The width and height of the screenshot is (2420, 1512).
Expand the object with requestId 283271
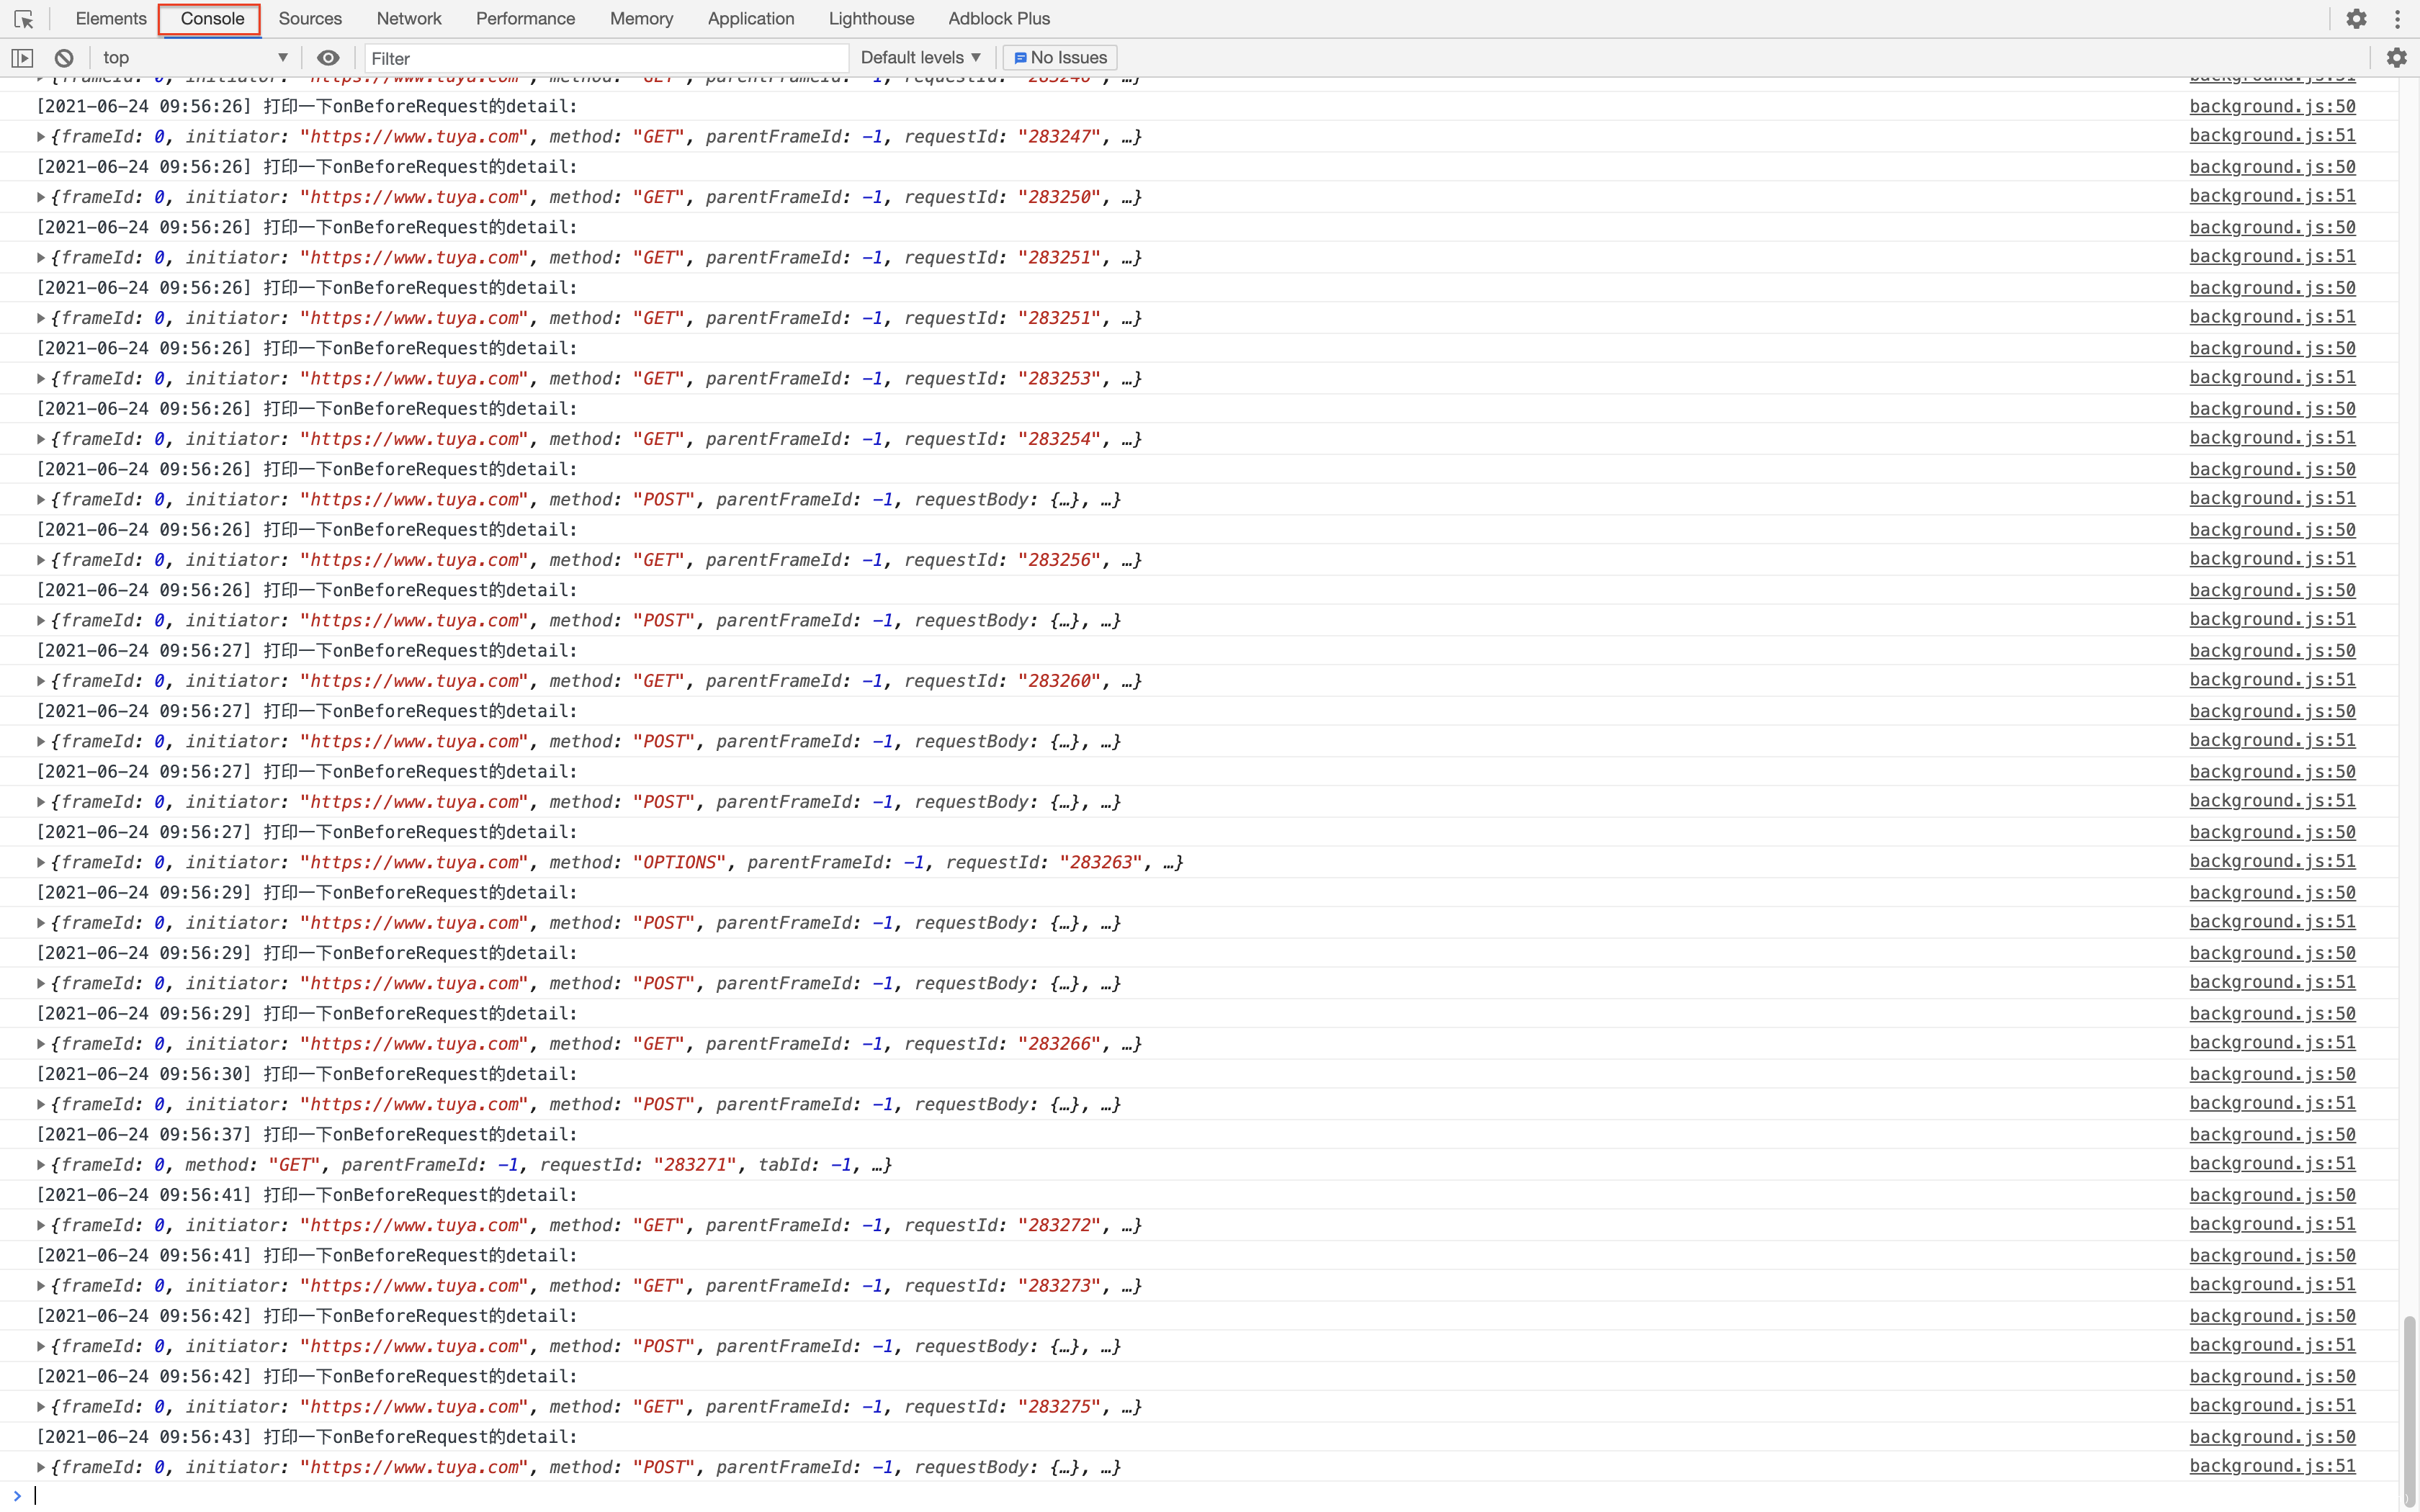[x=41, y=1165]
